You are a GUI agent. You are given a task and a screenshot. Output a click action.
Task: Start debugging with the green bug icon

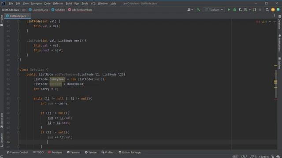pos(234,10)
